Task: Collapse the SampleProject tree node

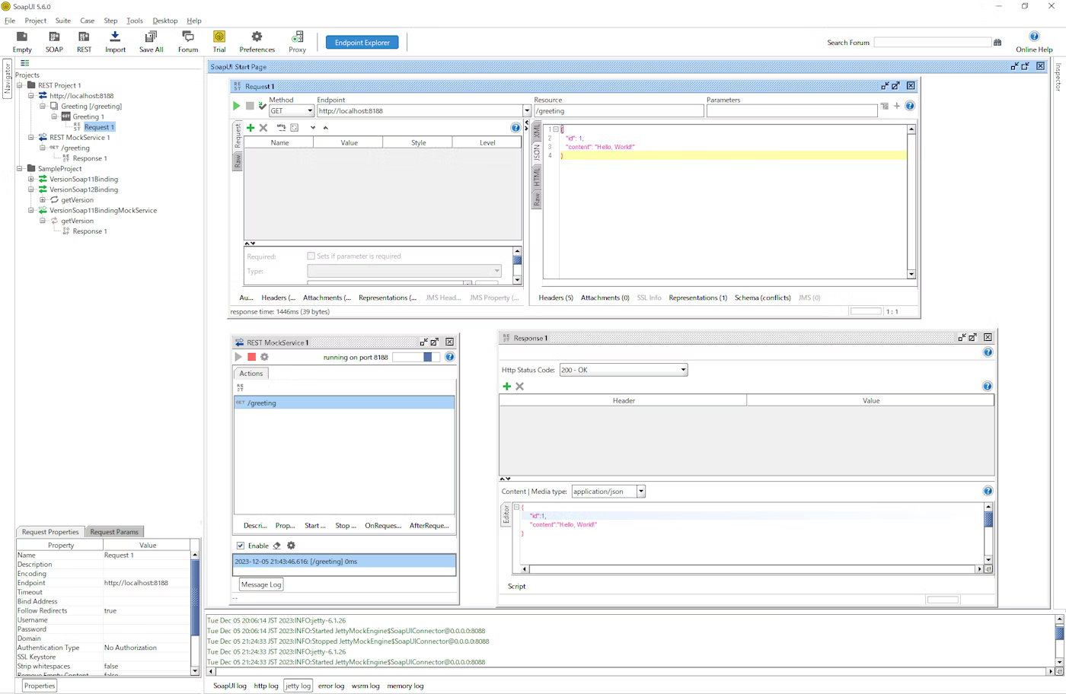Action: pyautogui.click(x=20, y=169)
